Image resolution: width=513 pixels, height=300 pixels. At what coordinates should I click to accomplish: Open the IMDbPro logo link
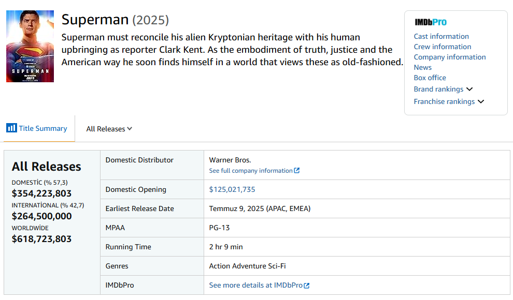click(x=431, y=22)
